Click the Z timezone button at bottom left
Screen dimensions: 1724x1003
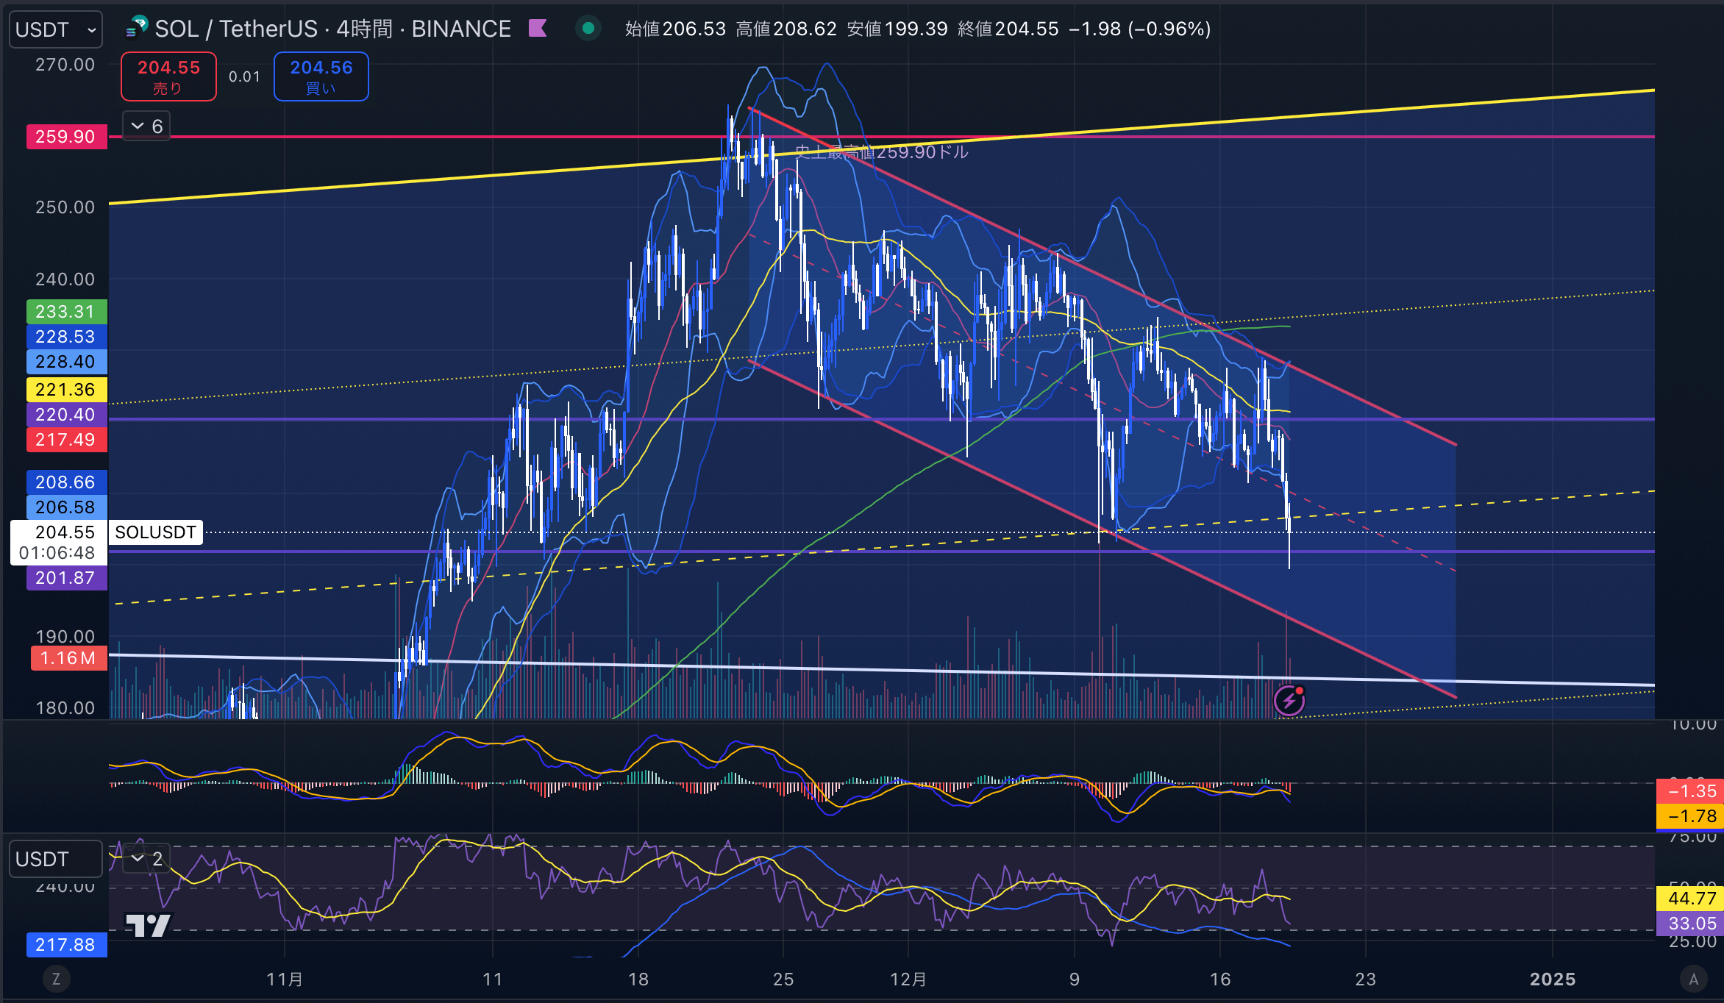click(x=56, y=979)
